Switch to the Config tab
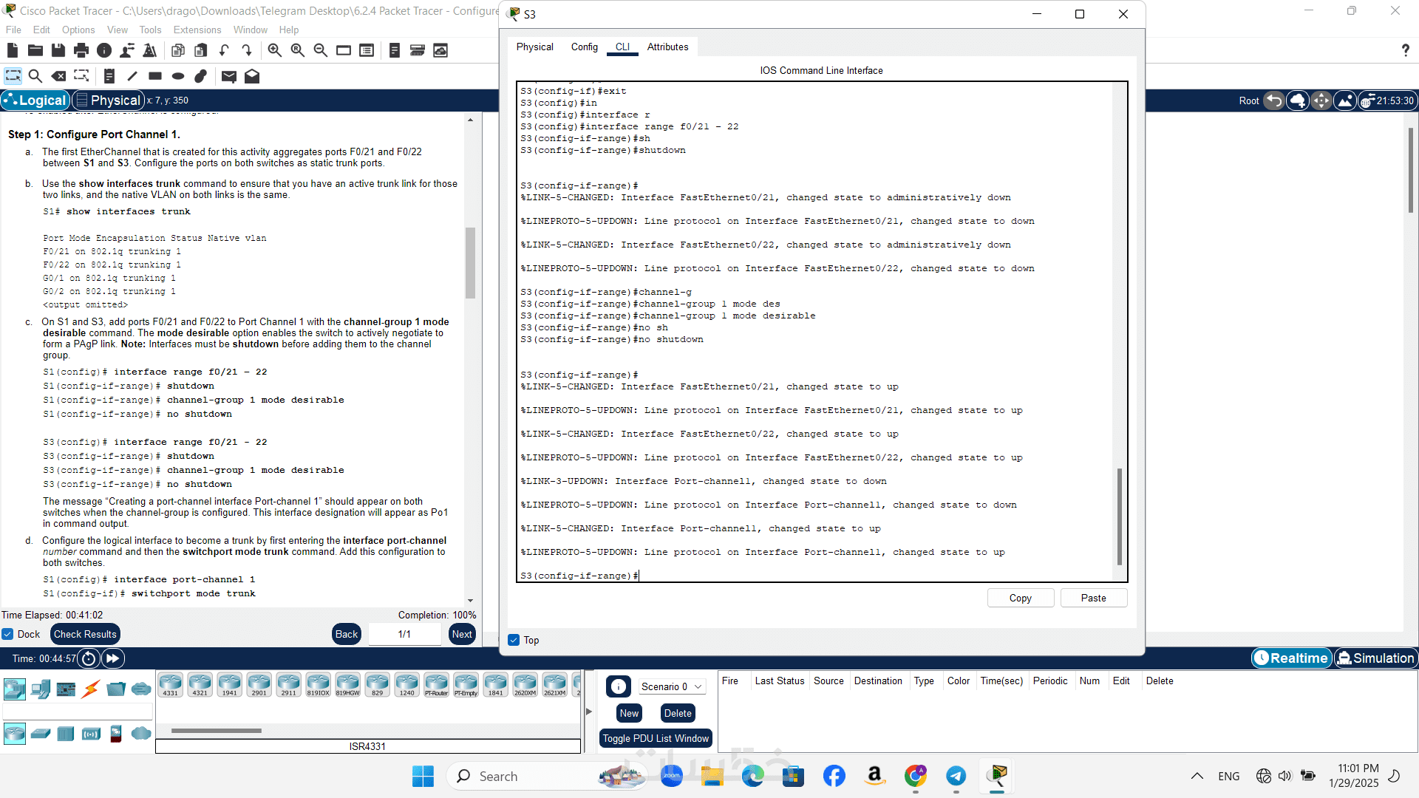The width and height of the screenshot is (1419, 798). coord(584,47)
